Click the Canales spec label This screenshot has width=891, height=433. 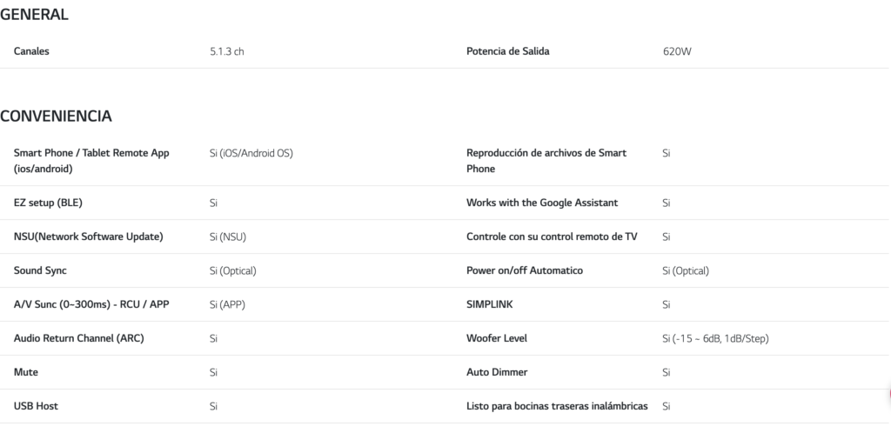(x=31, y=51)
